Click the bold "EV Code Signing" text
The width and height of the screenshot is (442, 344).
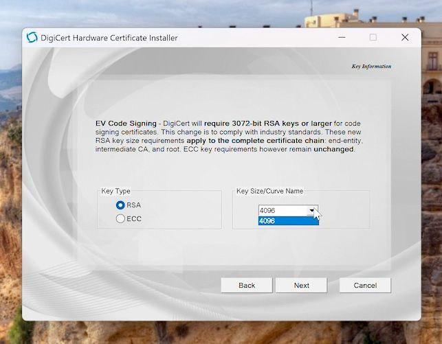(x=126, y=123)
